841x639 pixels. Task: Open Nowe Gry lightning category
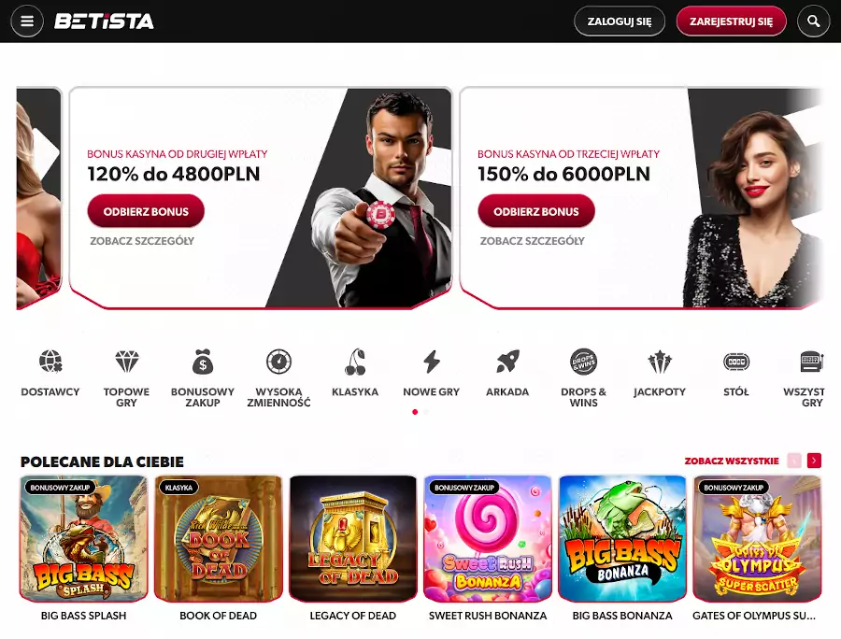click(431, 362)
